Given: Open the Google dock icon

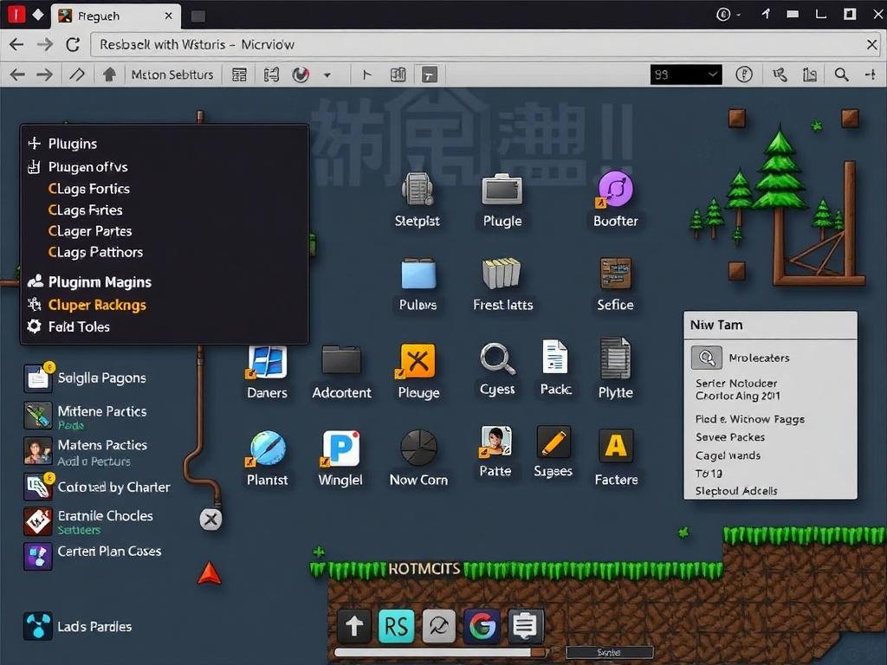Looking at the screenshot, I should tap(482, 626).
